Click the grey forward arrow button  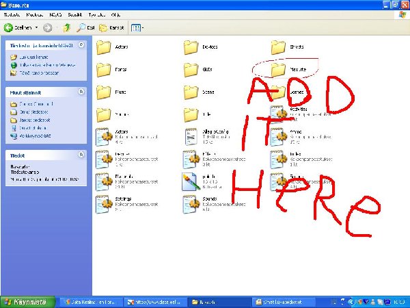tap(47, 27)
